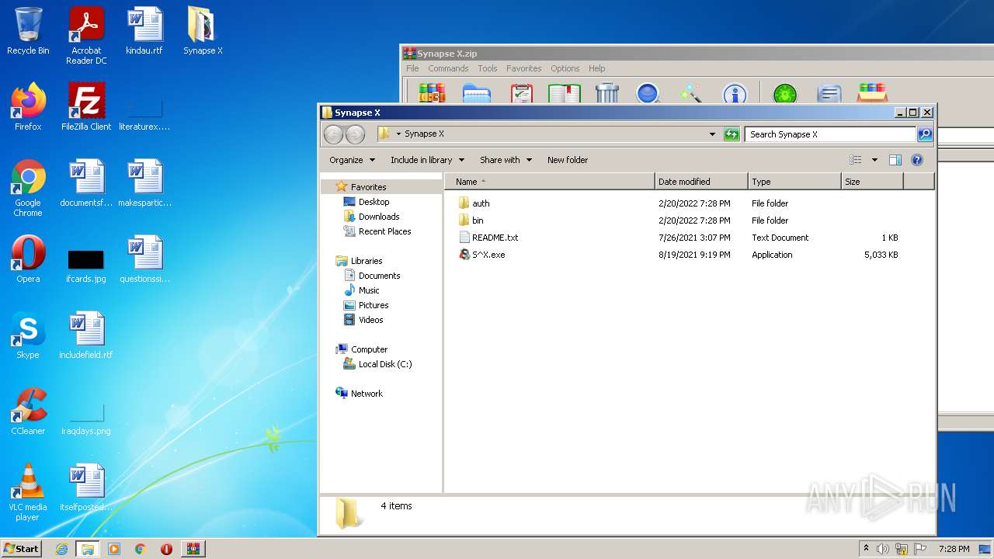This screenshot has height=559, width=994.
Task: Launch Acrobat Reader DC from desktop
Action: click(x=86, y=36)
